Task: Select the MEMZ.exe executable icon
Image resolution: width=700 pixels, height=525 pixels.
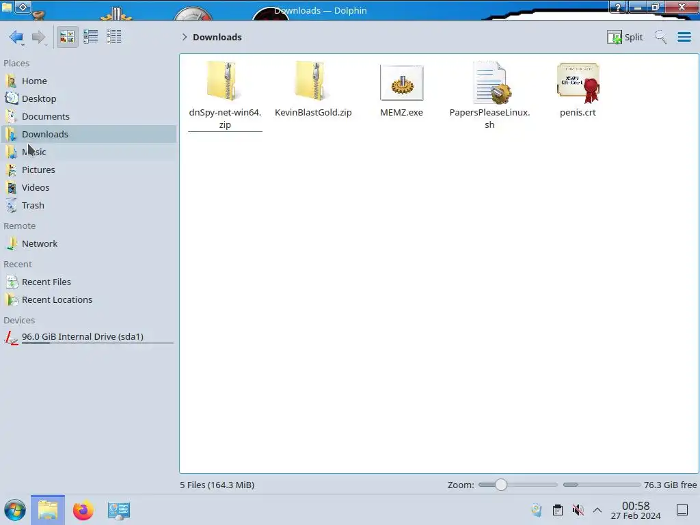Action: click(401, 83)
